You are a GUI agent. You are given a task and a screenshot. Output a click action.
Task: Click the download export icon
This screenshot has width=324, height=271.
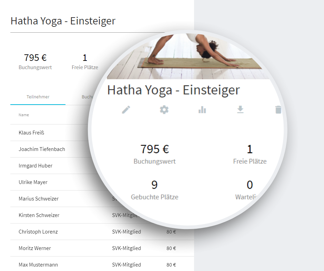click(240, 110)
